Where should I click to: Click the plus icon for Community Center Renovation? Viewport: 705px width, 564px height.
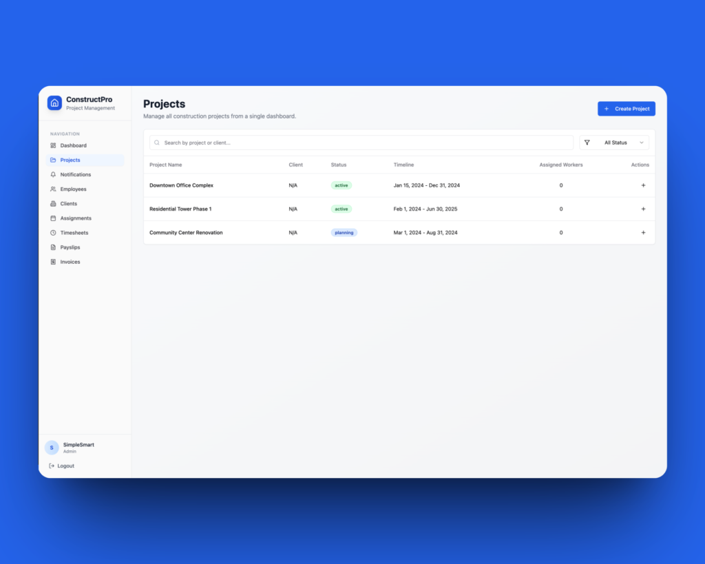643,233
